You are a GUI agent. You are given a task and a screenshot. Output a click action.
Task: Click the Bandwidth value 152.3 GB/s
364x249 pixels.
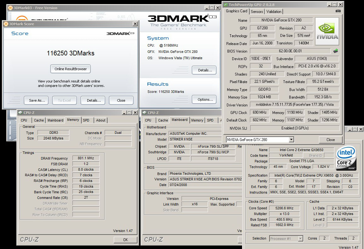(x=323, y=97)
